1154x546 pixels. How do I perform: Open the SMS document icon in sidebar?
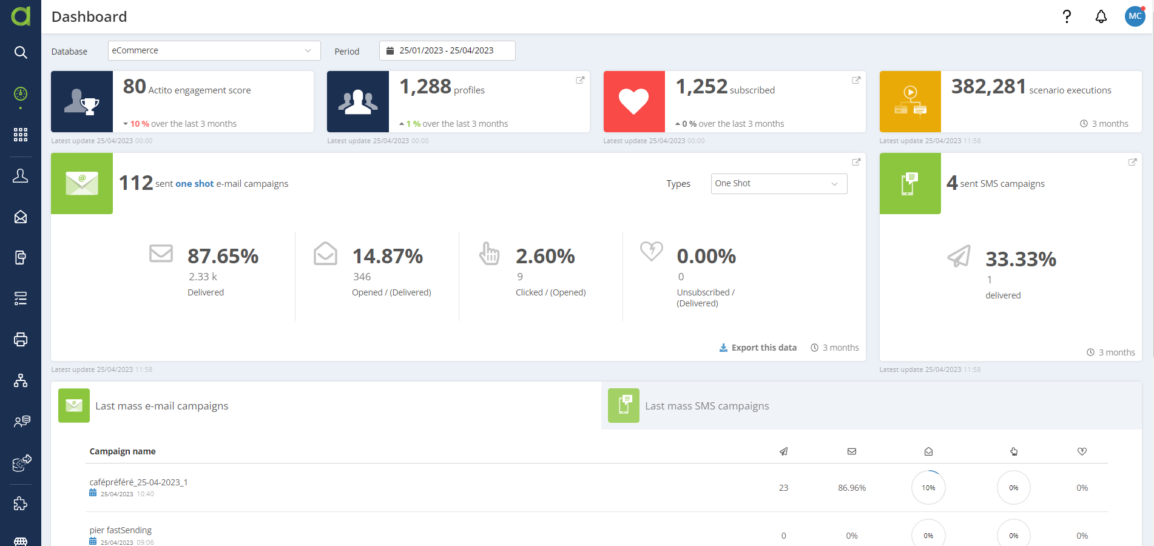21,257
